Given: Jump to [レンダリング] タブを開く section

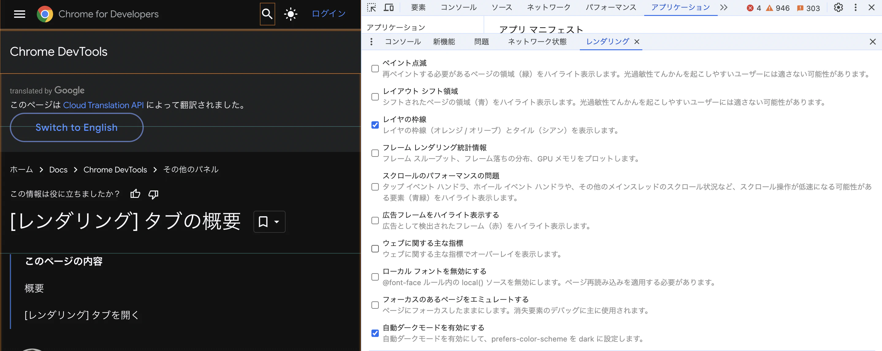Looking at the screenshot, I should [x=82, y=315].
